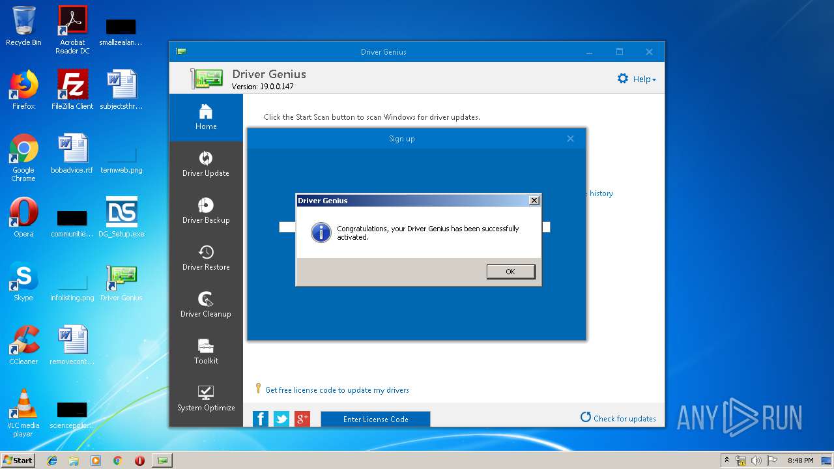Click the network icon in system tray

point(741,461)
